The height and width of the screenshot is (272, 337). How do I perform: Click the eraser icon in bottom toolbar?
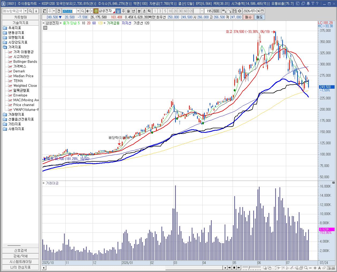point(324,268)
